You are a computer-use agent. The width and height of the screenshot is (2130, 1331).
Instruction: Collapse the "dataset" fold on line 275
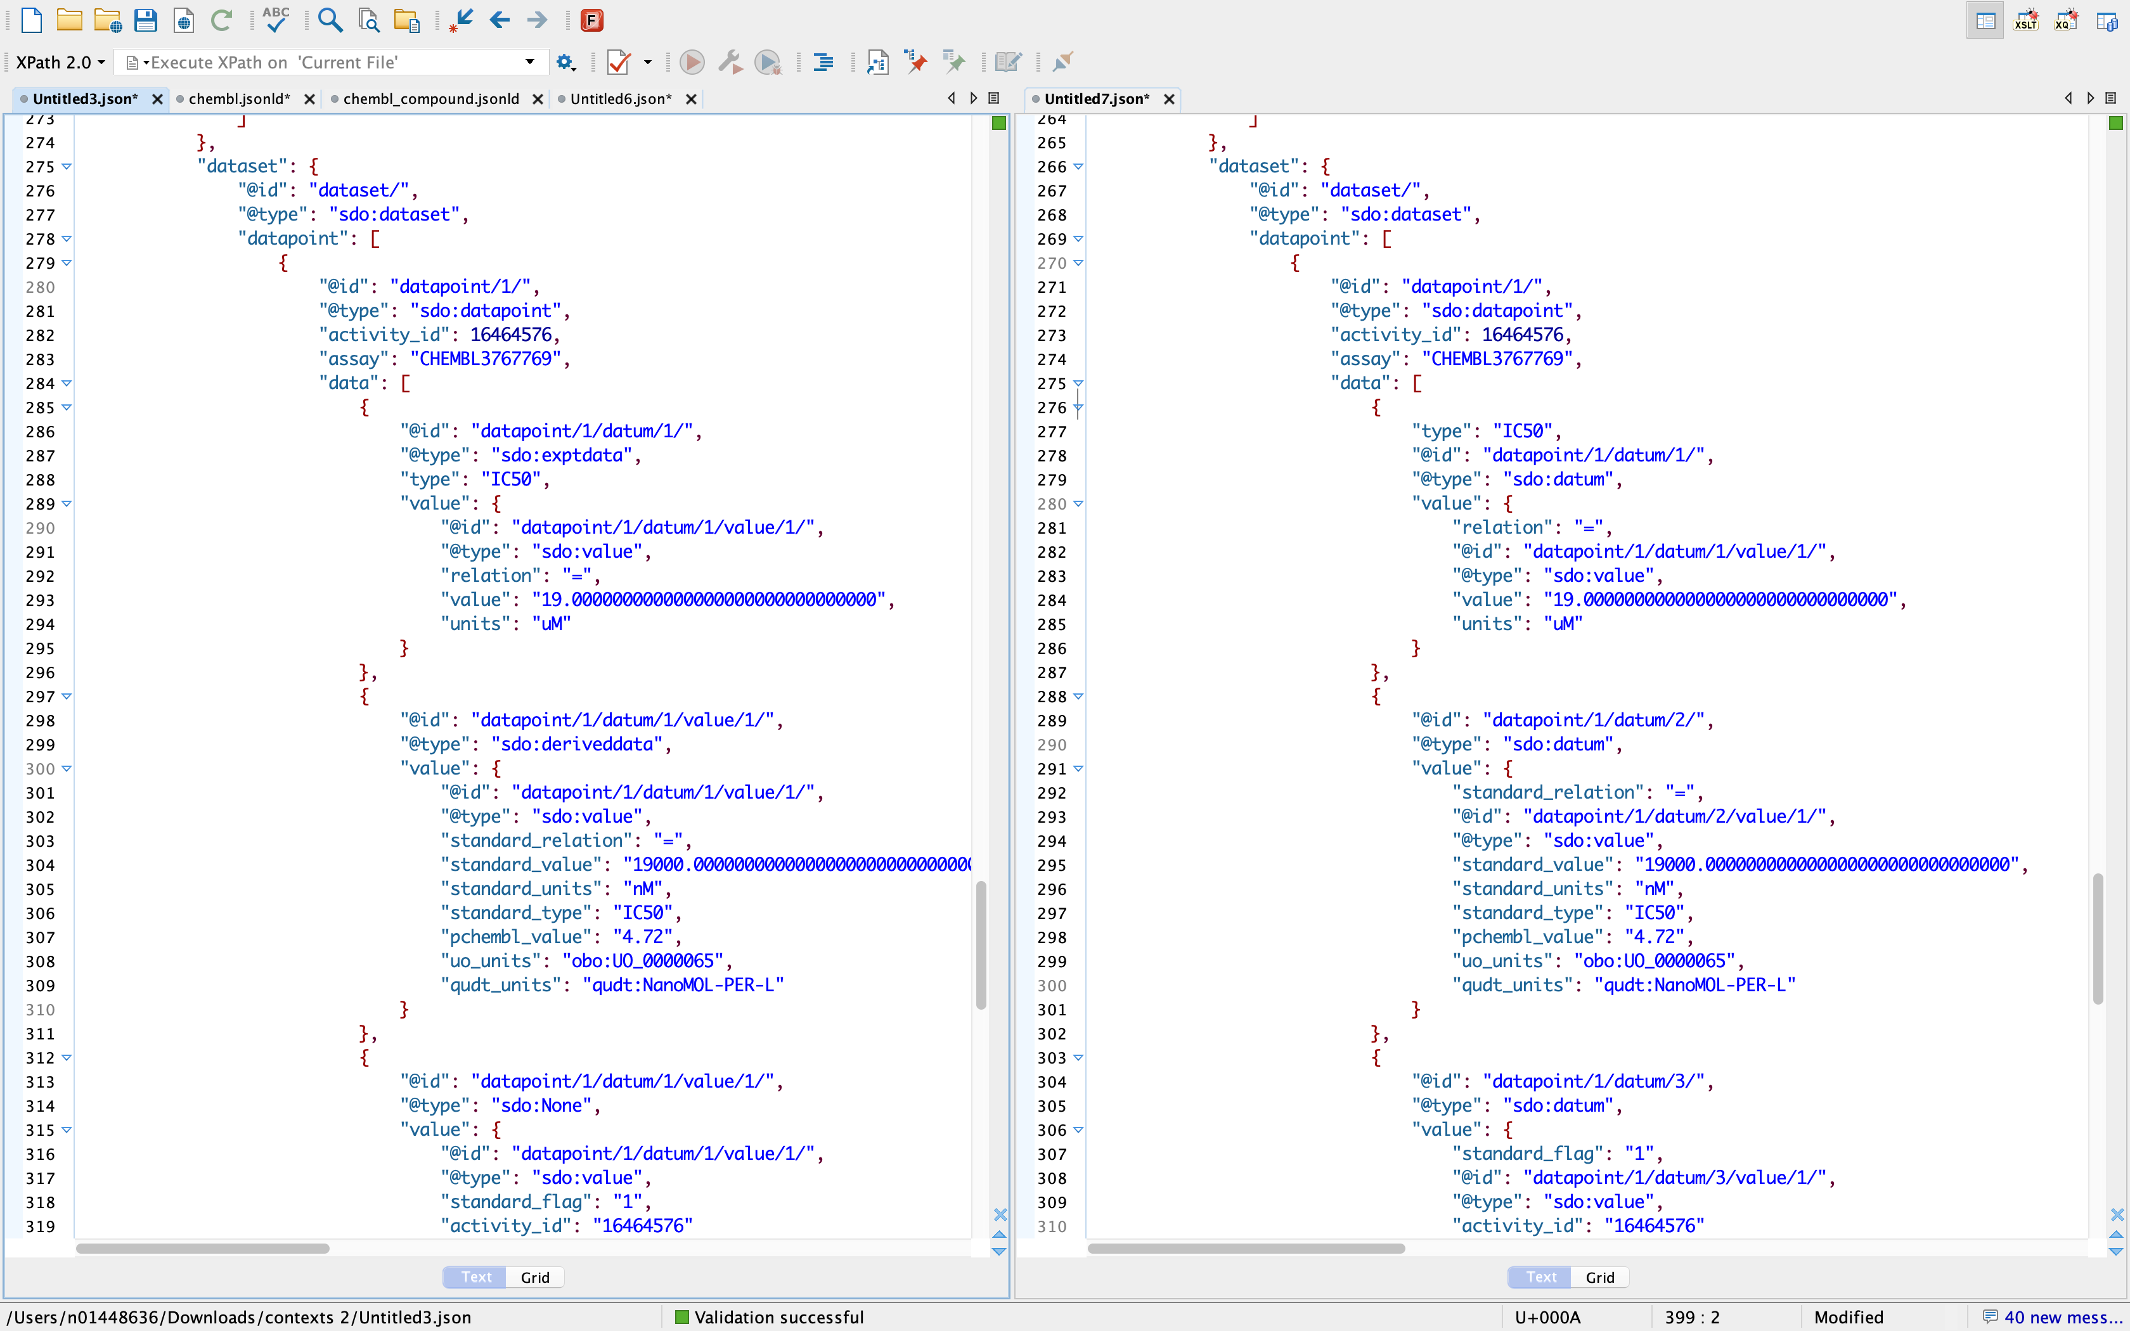(x=67, y=166)
